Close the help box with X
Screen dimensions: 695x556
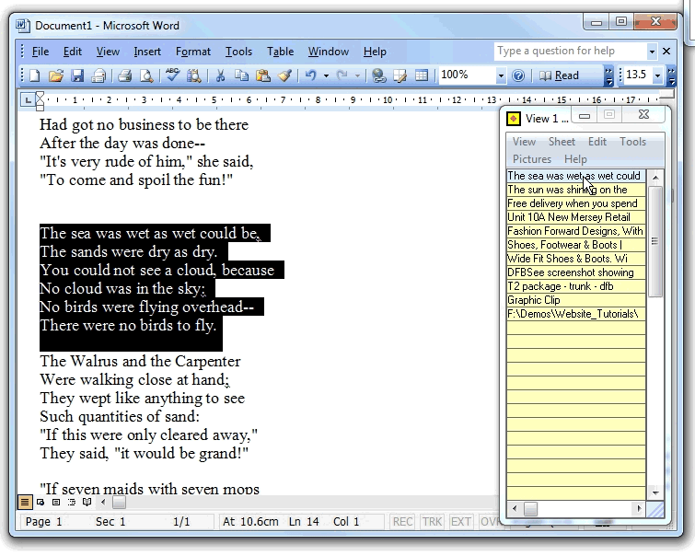[666, 52]
